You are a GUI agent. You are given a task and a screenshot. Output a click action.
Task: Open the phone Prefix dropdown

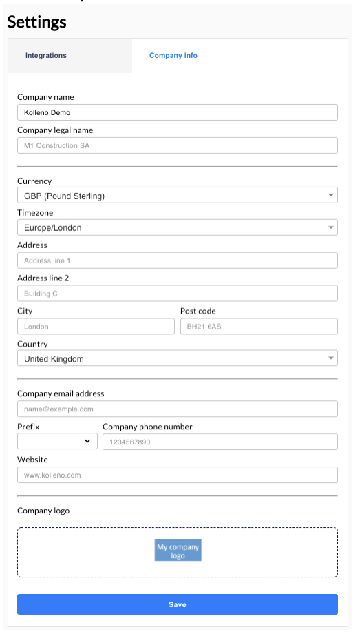[57, 442]
